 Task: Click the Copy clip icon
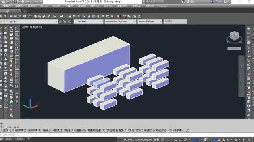(x=35, y=16)
